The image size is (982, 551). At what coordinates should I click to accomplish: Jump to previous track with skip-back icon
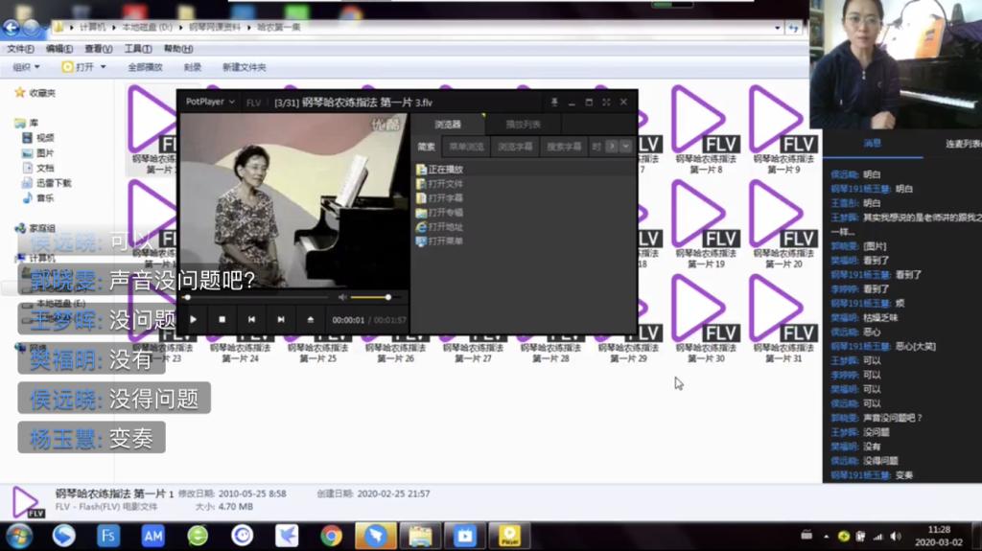[x=251, y=319]
